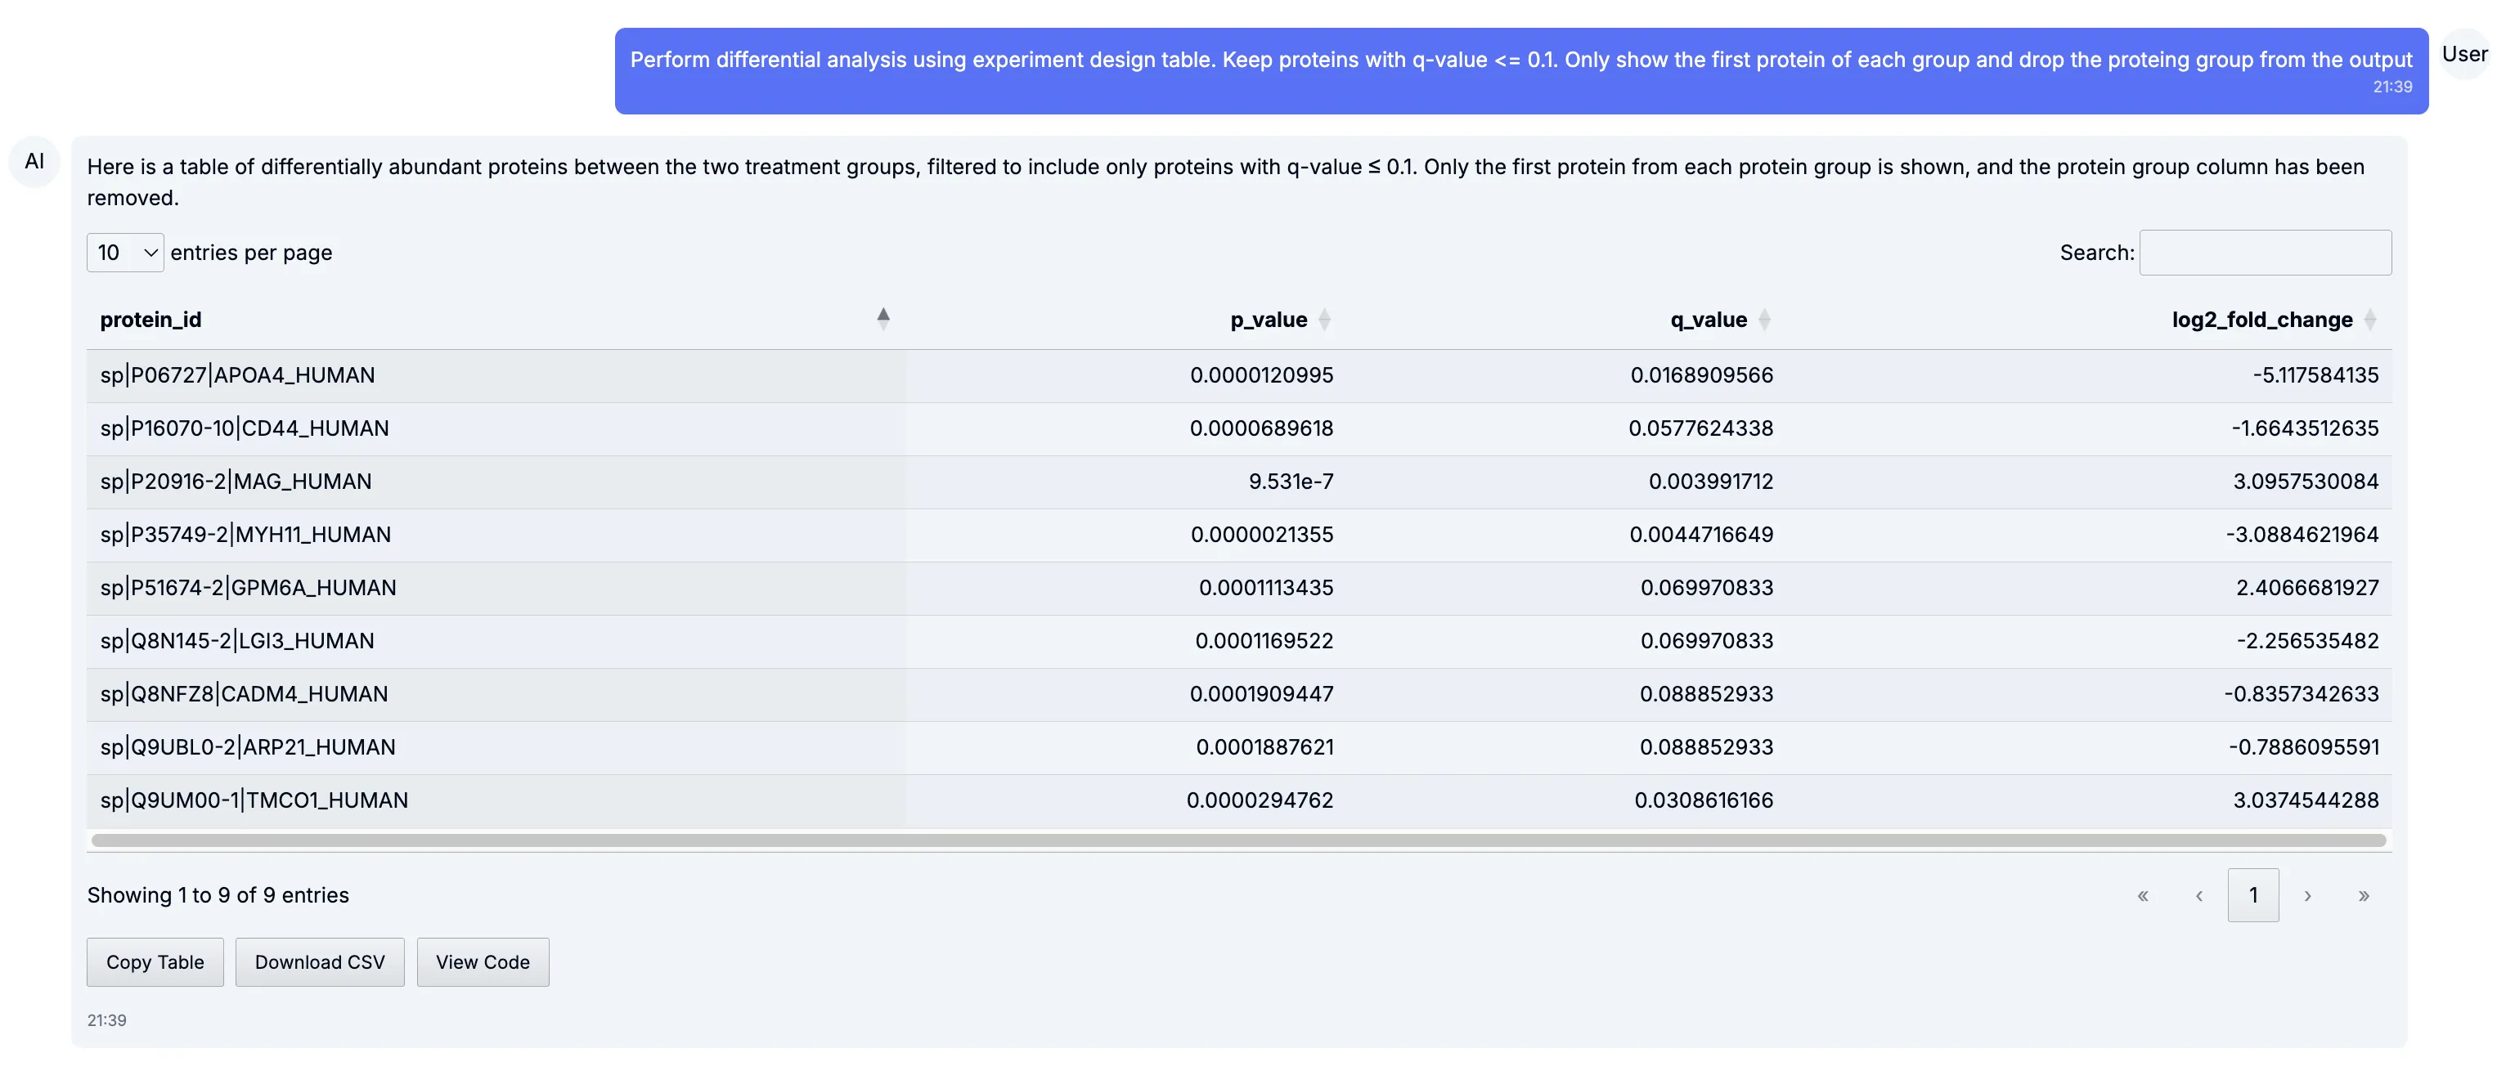Go to first page double-left arrow
Screen dimensions: 2506x1071
coord(2142,895)
